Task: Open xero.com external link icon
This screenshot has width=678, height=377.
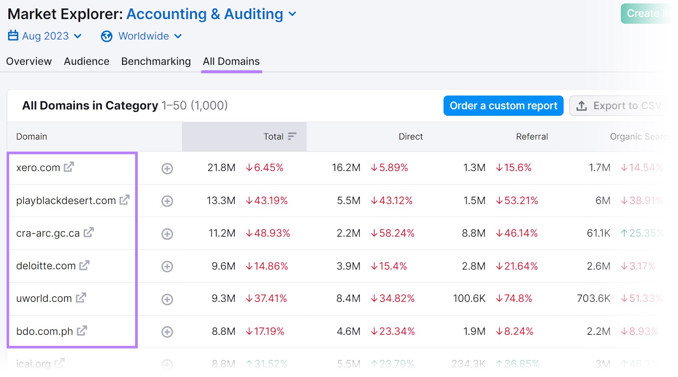Action: pos(69,167)
